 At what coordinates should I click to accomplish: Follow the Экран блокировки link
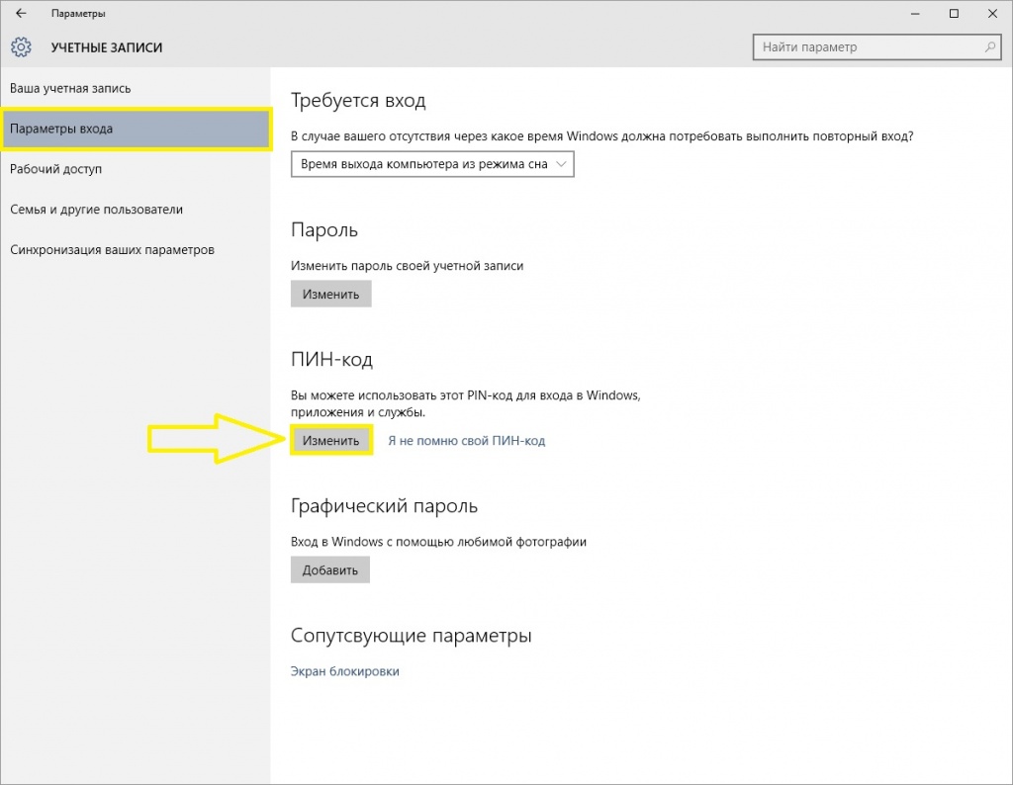344,671
